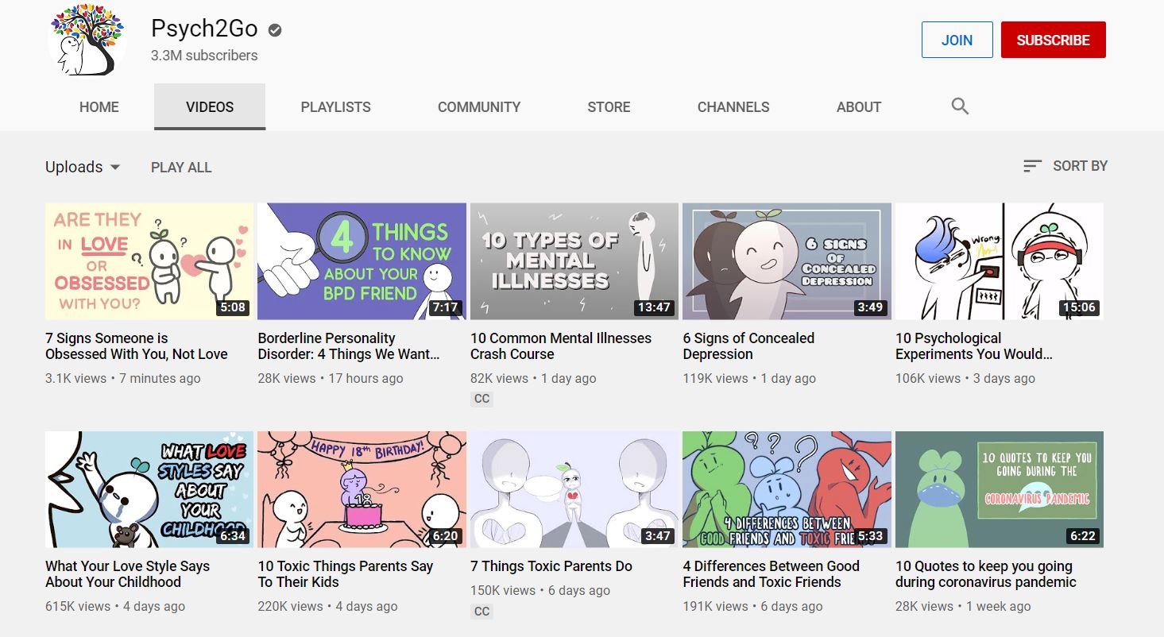Select the VIDEOS tab
The image size is (1164, 637).
[210, 106]
